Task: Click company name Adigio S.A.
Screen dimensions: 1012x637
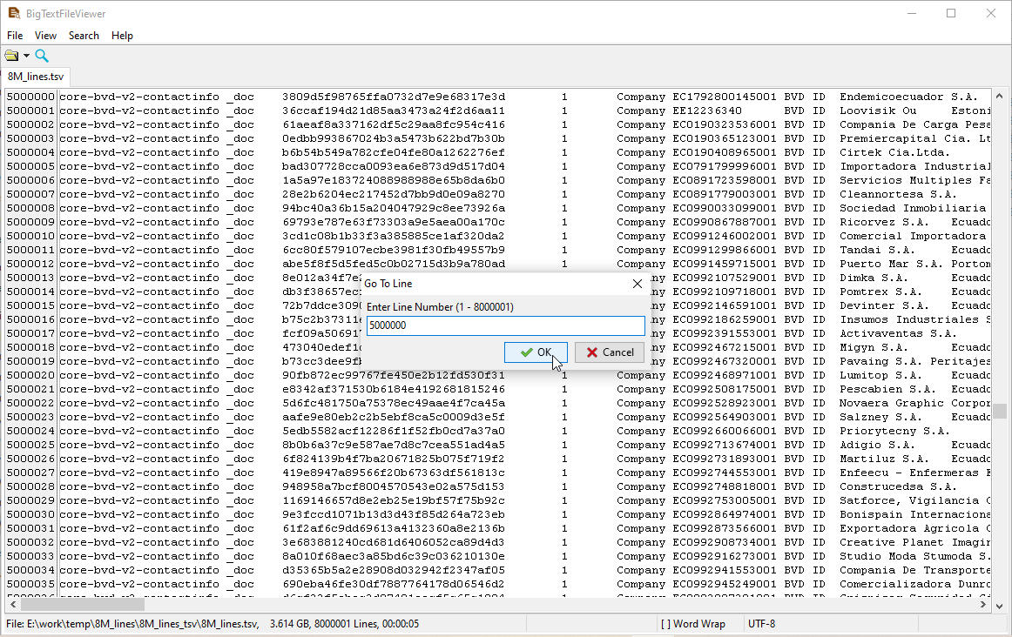Action: (x=877, y=445)
